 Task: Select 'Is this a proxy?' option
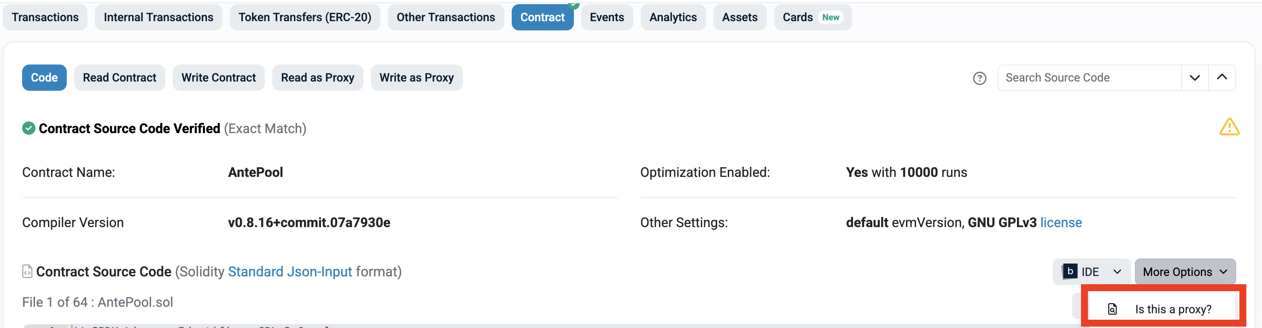click(x=1172, y=310)
